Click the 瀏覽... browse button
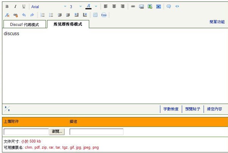 57,132
